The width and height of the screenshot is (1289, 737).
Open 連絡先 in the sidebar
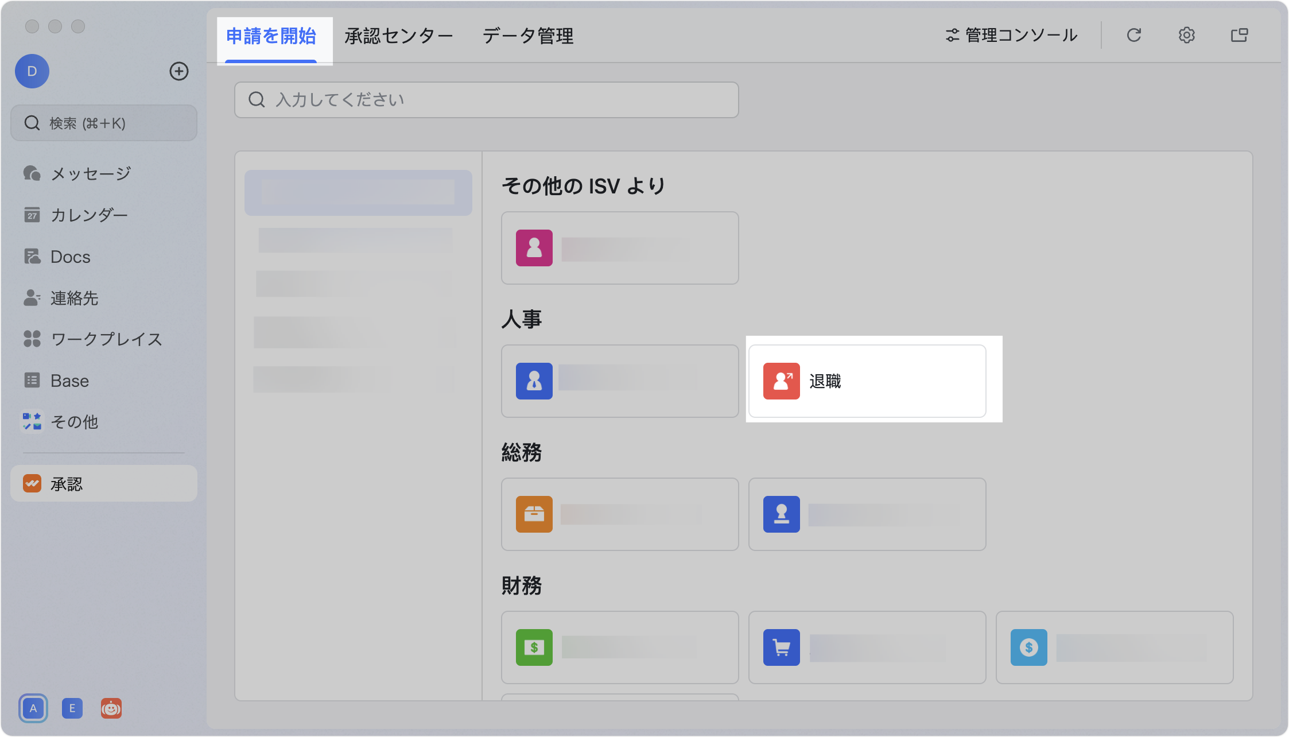(x=104, y=298)
